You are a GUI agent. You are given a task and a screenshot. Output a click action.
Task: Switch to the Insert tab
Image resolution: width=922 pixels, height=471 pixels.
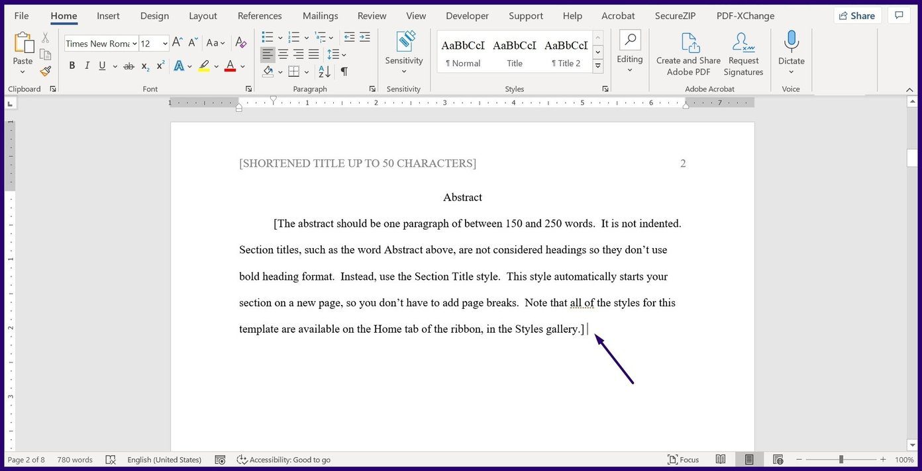tap(108, 16)
